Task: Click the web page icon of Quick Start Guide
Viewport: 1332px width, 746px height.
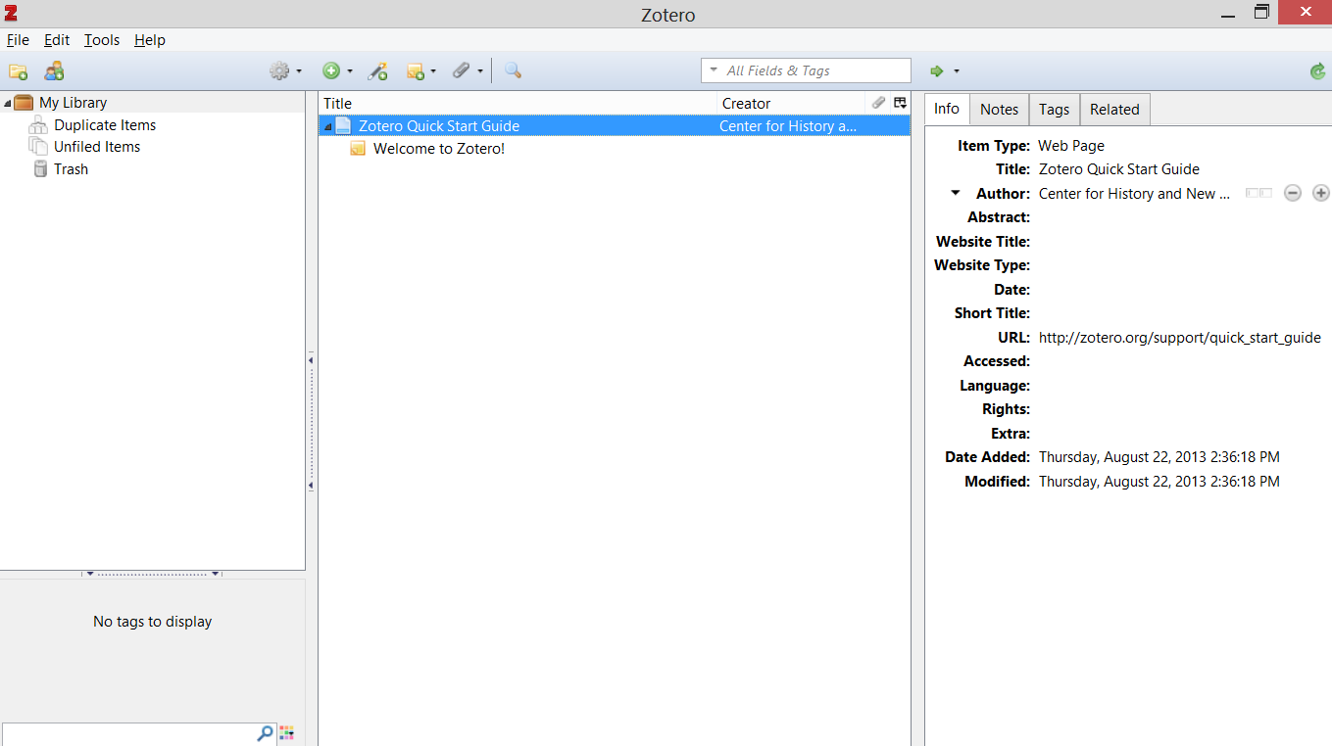Action: tap(343, 125)
